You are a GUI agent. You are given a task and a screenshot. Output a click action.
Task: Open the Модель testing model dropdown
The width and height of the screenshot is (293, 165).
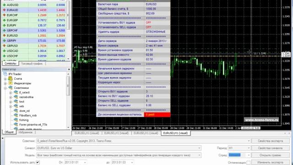199,155
